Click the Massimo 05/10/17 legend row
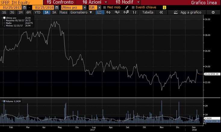This screenshot has width=221, height=132. coord(18,20)
